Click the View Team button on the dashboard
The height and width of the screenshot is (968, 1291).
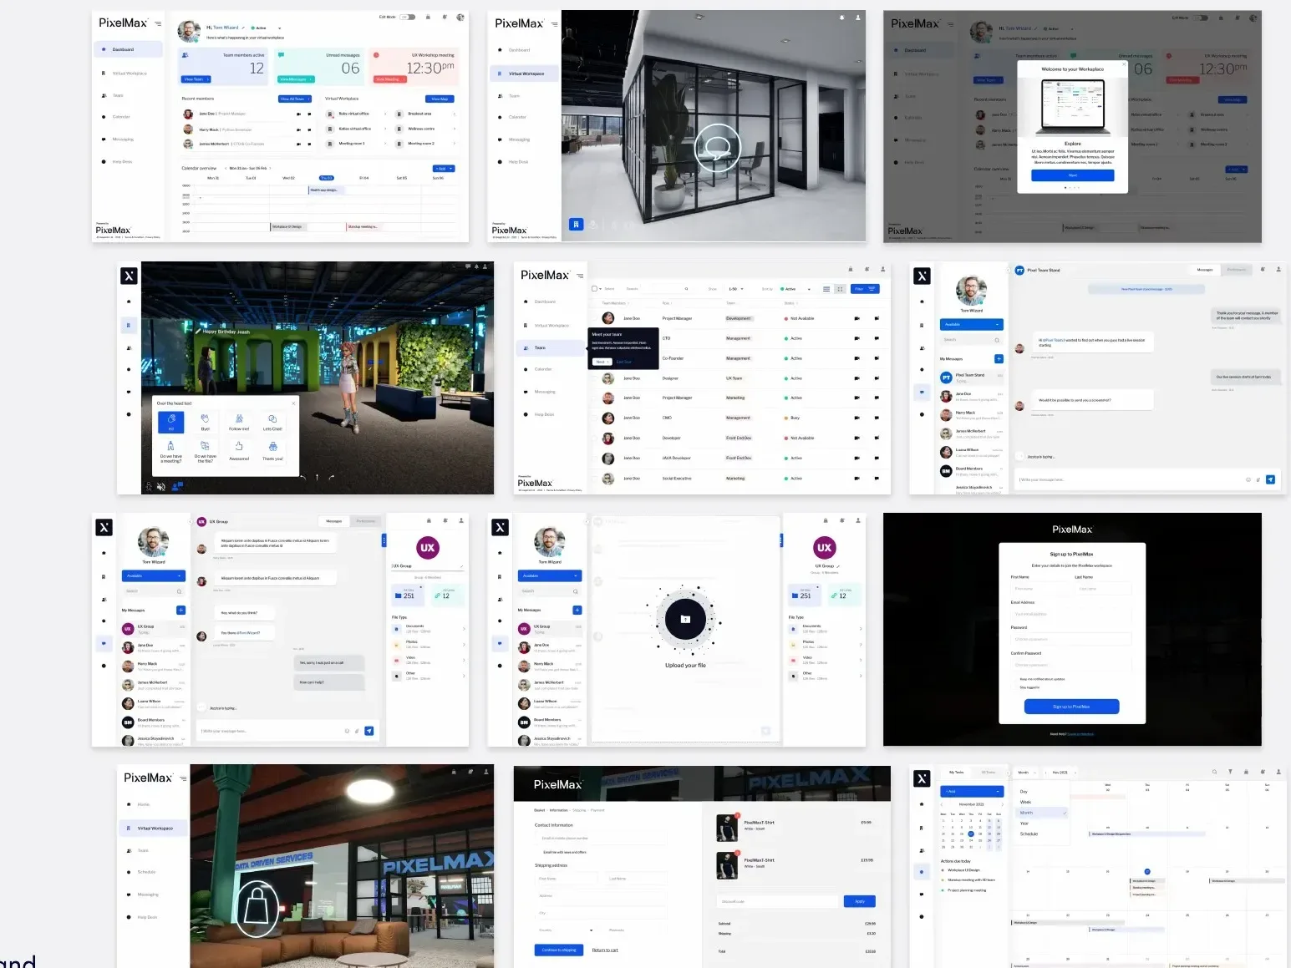196,79
